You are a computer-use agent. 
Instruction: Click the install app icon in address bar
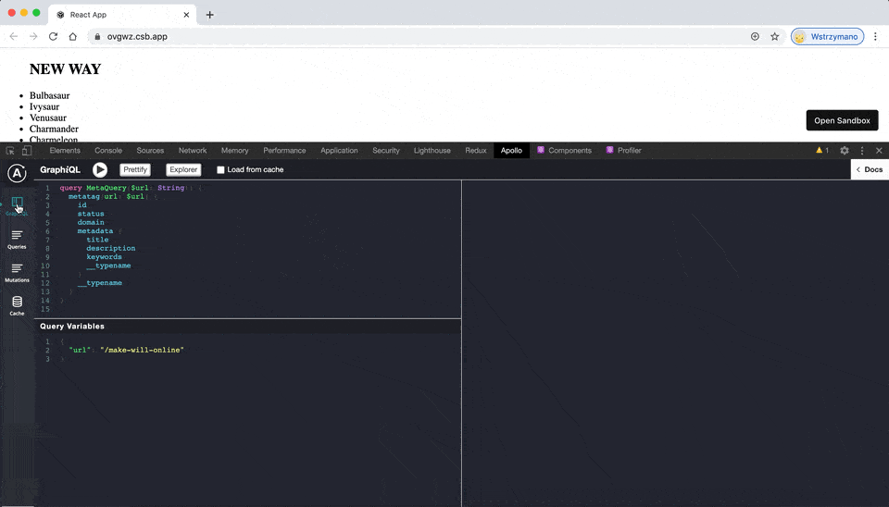(x=755, y=36)
